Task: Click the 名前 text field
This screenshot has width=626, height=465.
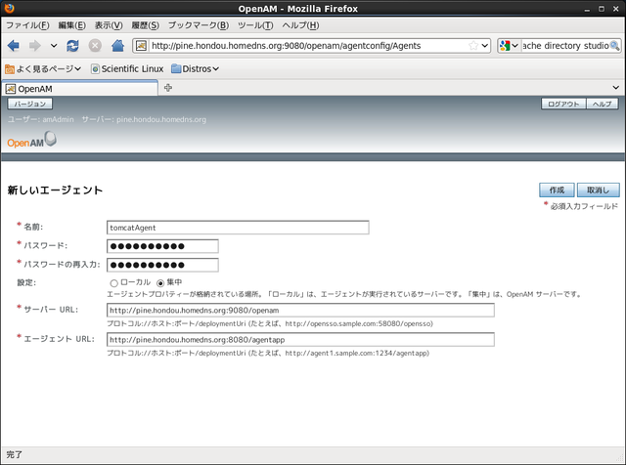Action: (238, 228)
